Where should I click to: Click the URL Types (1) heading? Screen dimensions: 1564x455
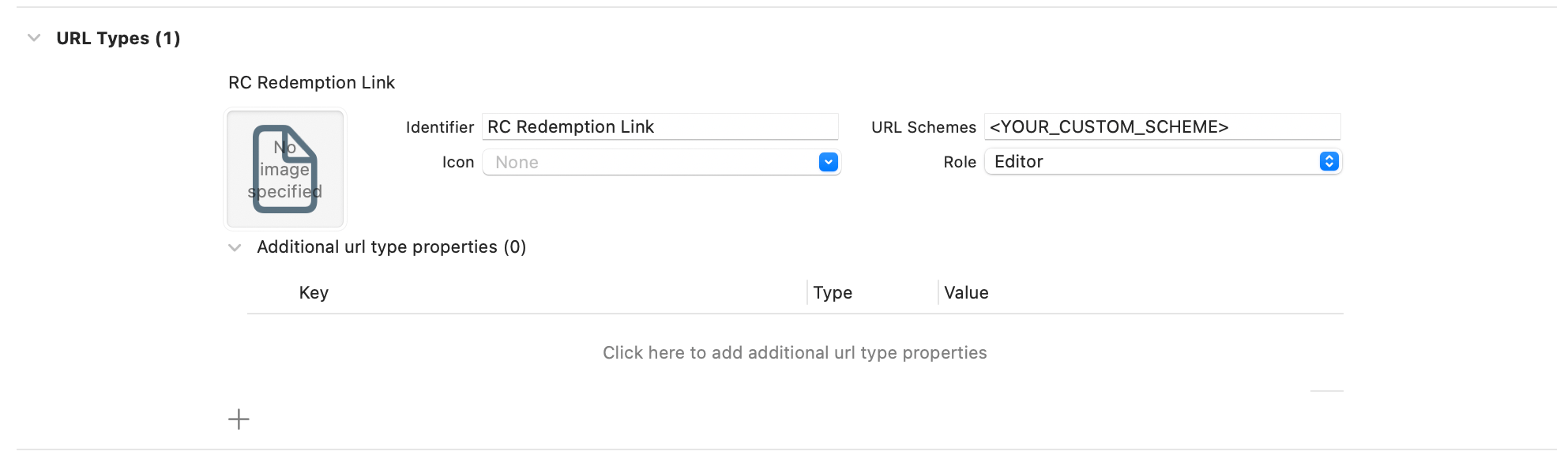(118, 38)
